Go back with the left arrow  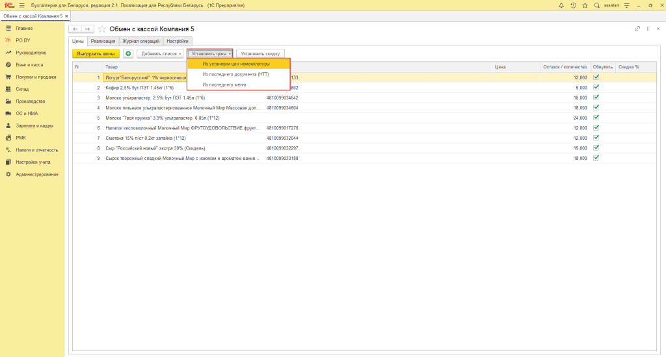click(75, 29)
